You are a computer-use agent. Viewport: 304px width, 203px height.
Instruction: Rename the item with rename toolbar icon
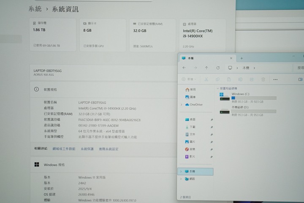pyautogui.click(x=240, y=79)
